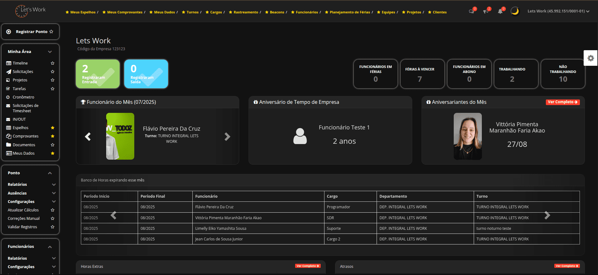This screenshot has height=275, width=598.
Task: Open Turnos in top bar
Action: tap(190, 12)
